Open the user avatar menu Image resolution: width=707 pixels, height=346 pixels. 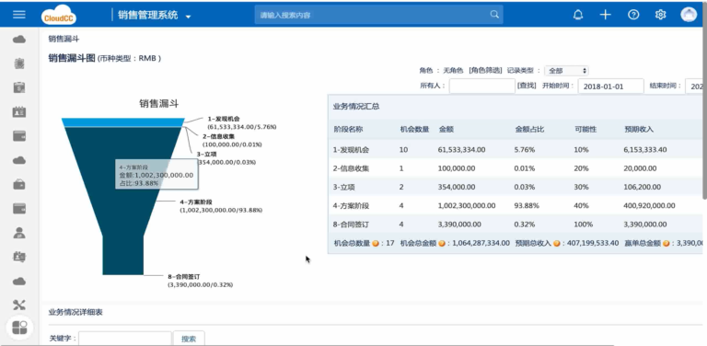[x=689, y=15]
